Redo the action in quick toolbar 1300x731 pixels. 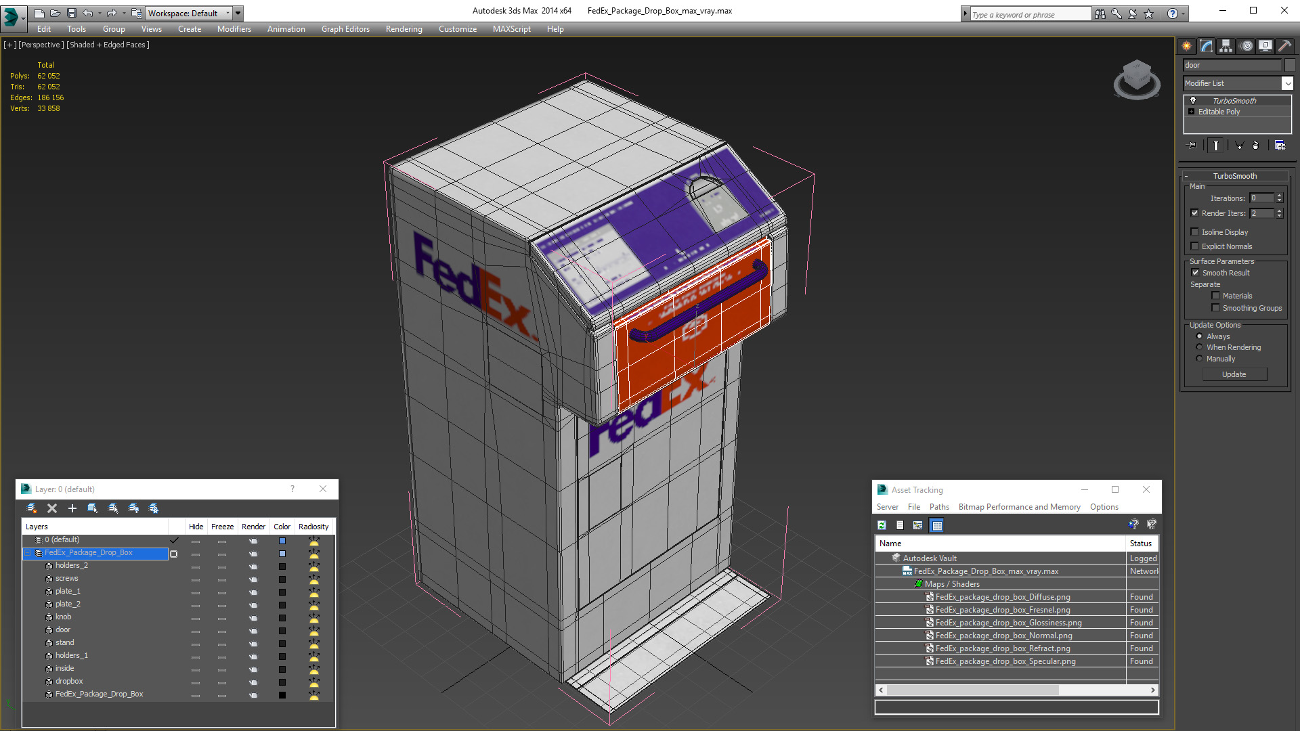coord(112,13)
